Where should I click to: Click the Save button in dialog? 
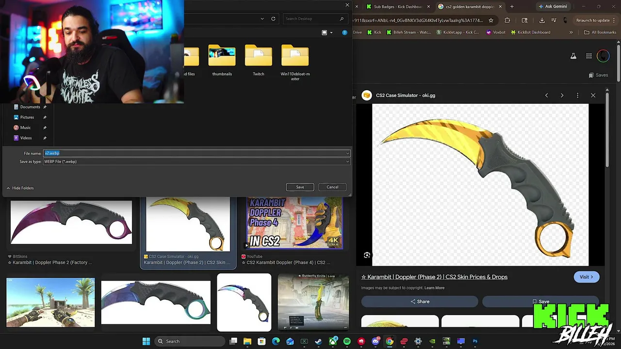coord(300,187)
